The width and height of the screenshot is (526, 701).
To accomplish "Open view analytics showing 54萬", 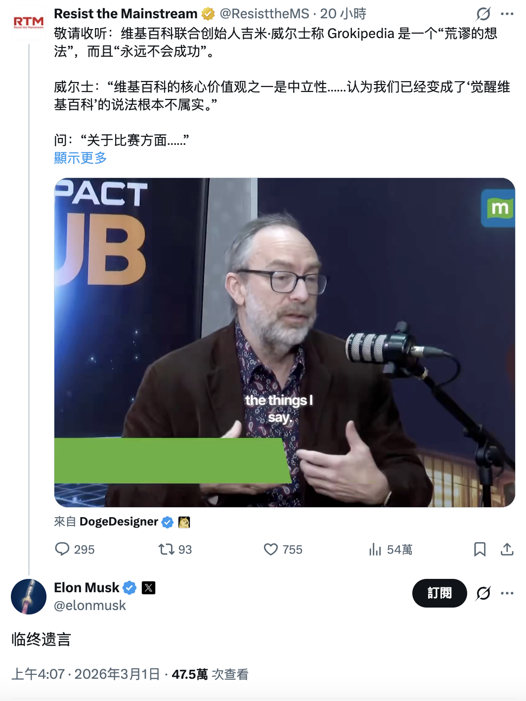I will coord(375,549).
